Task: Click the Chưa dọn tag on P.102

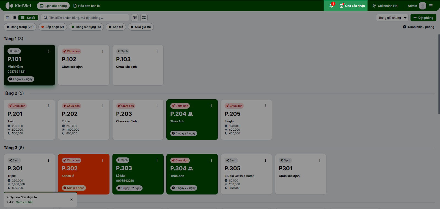Action: pyautogui.click(x=71, y=51)
